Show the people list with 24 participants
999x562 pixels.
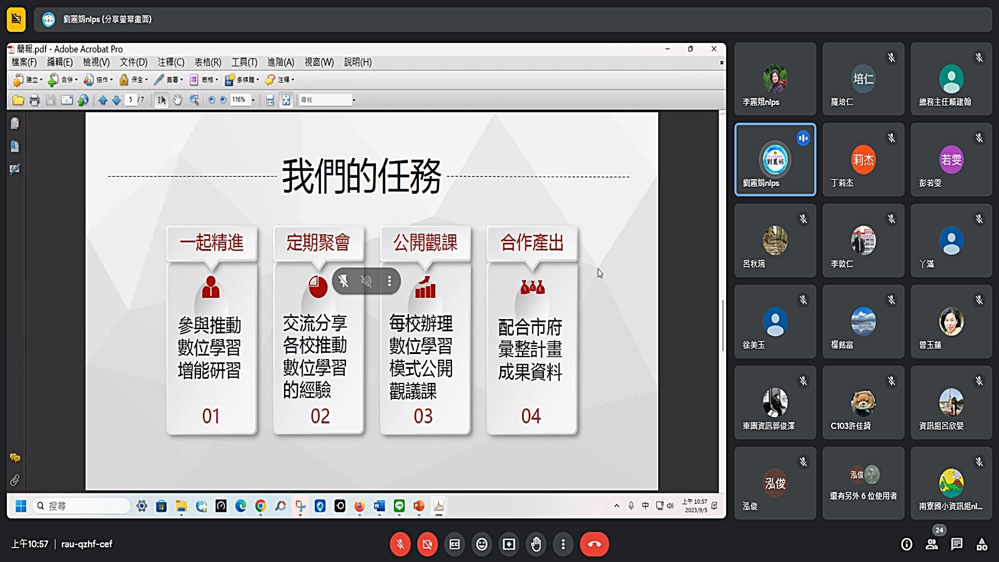coord(932,545)
